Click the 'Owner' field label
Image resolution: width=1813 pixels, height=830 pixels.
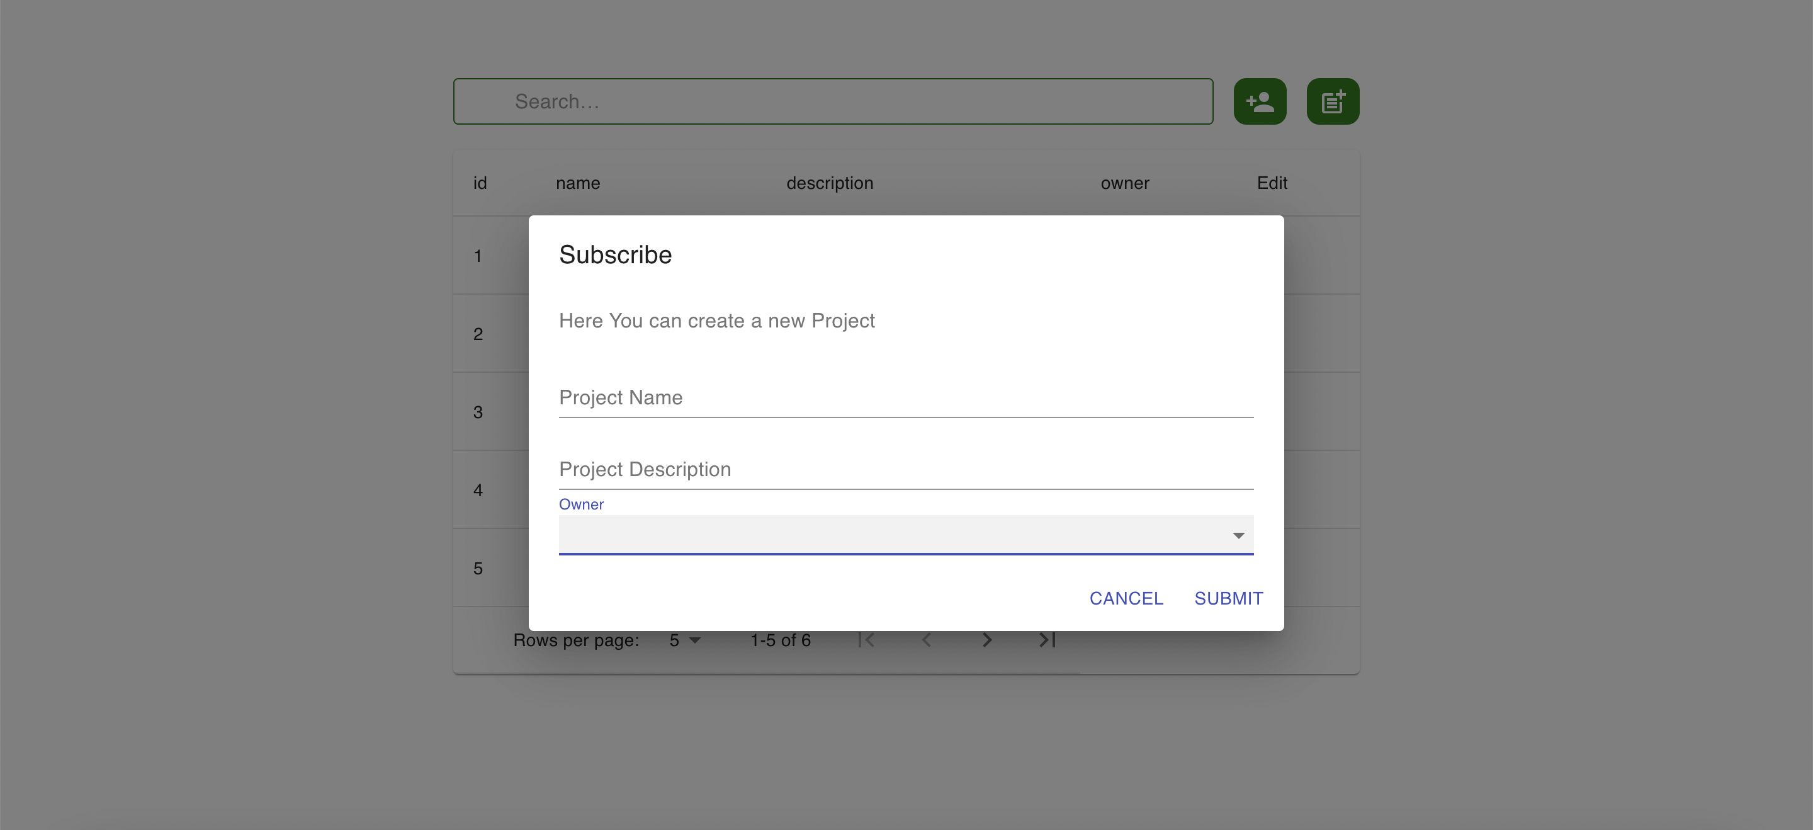(x=580, y=504)
